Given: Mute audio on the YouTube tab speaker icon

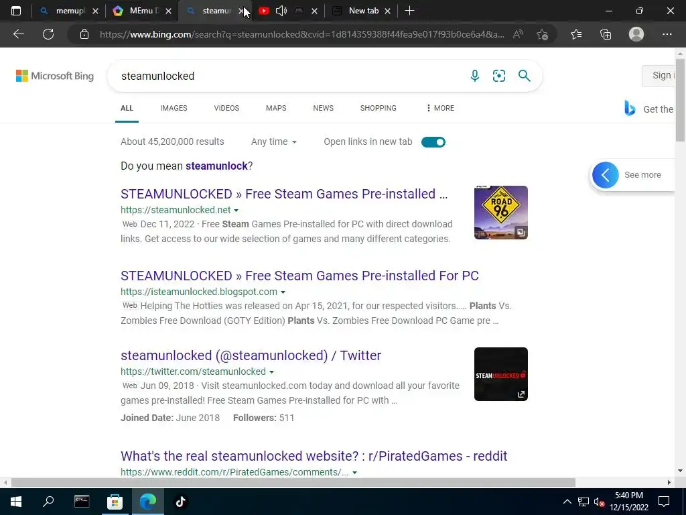Looking at the screenshot, I should coord(281,11).
